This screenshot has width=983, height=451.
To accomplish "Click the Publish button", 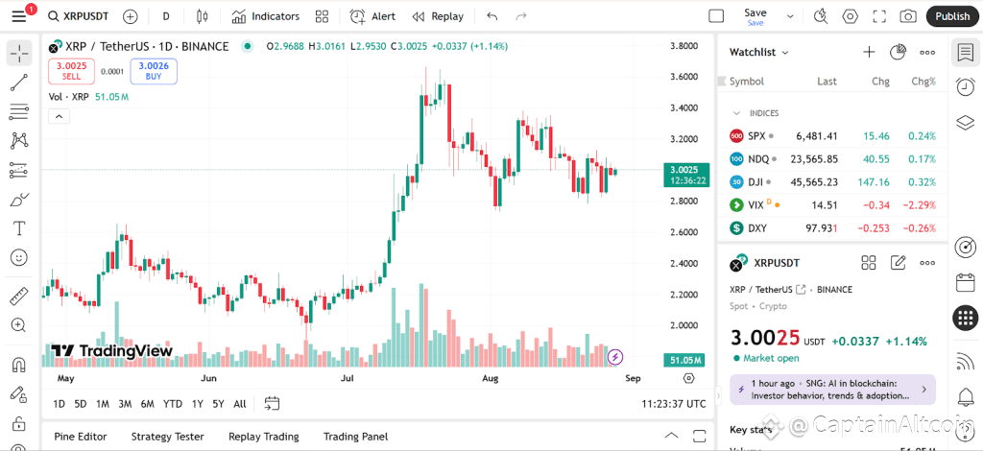I will [952, 16].
